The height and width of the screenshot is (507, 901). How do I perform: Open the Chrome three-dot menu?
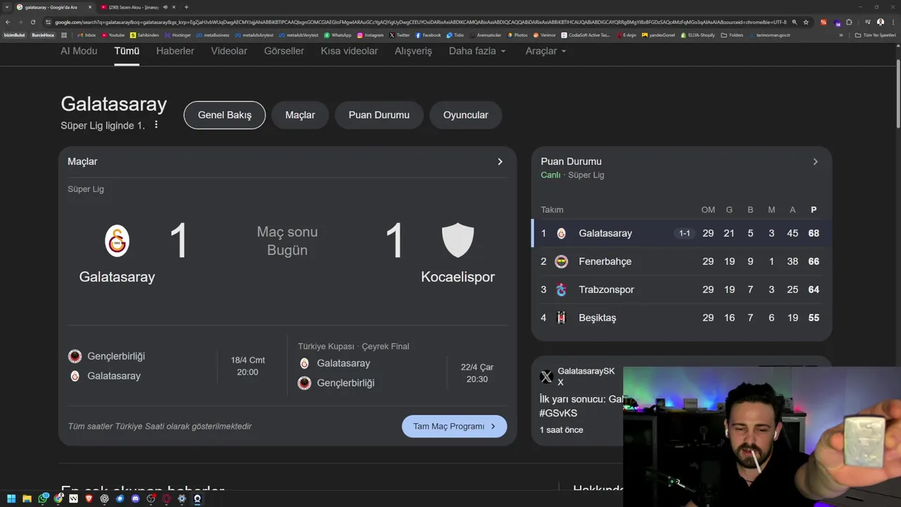pos(893,22)
